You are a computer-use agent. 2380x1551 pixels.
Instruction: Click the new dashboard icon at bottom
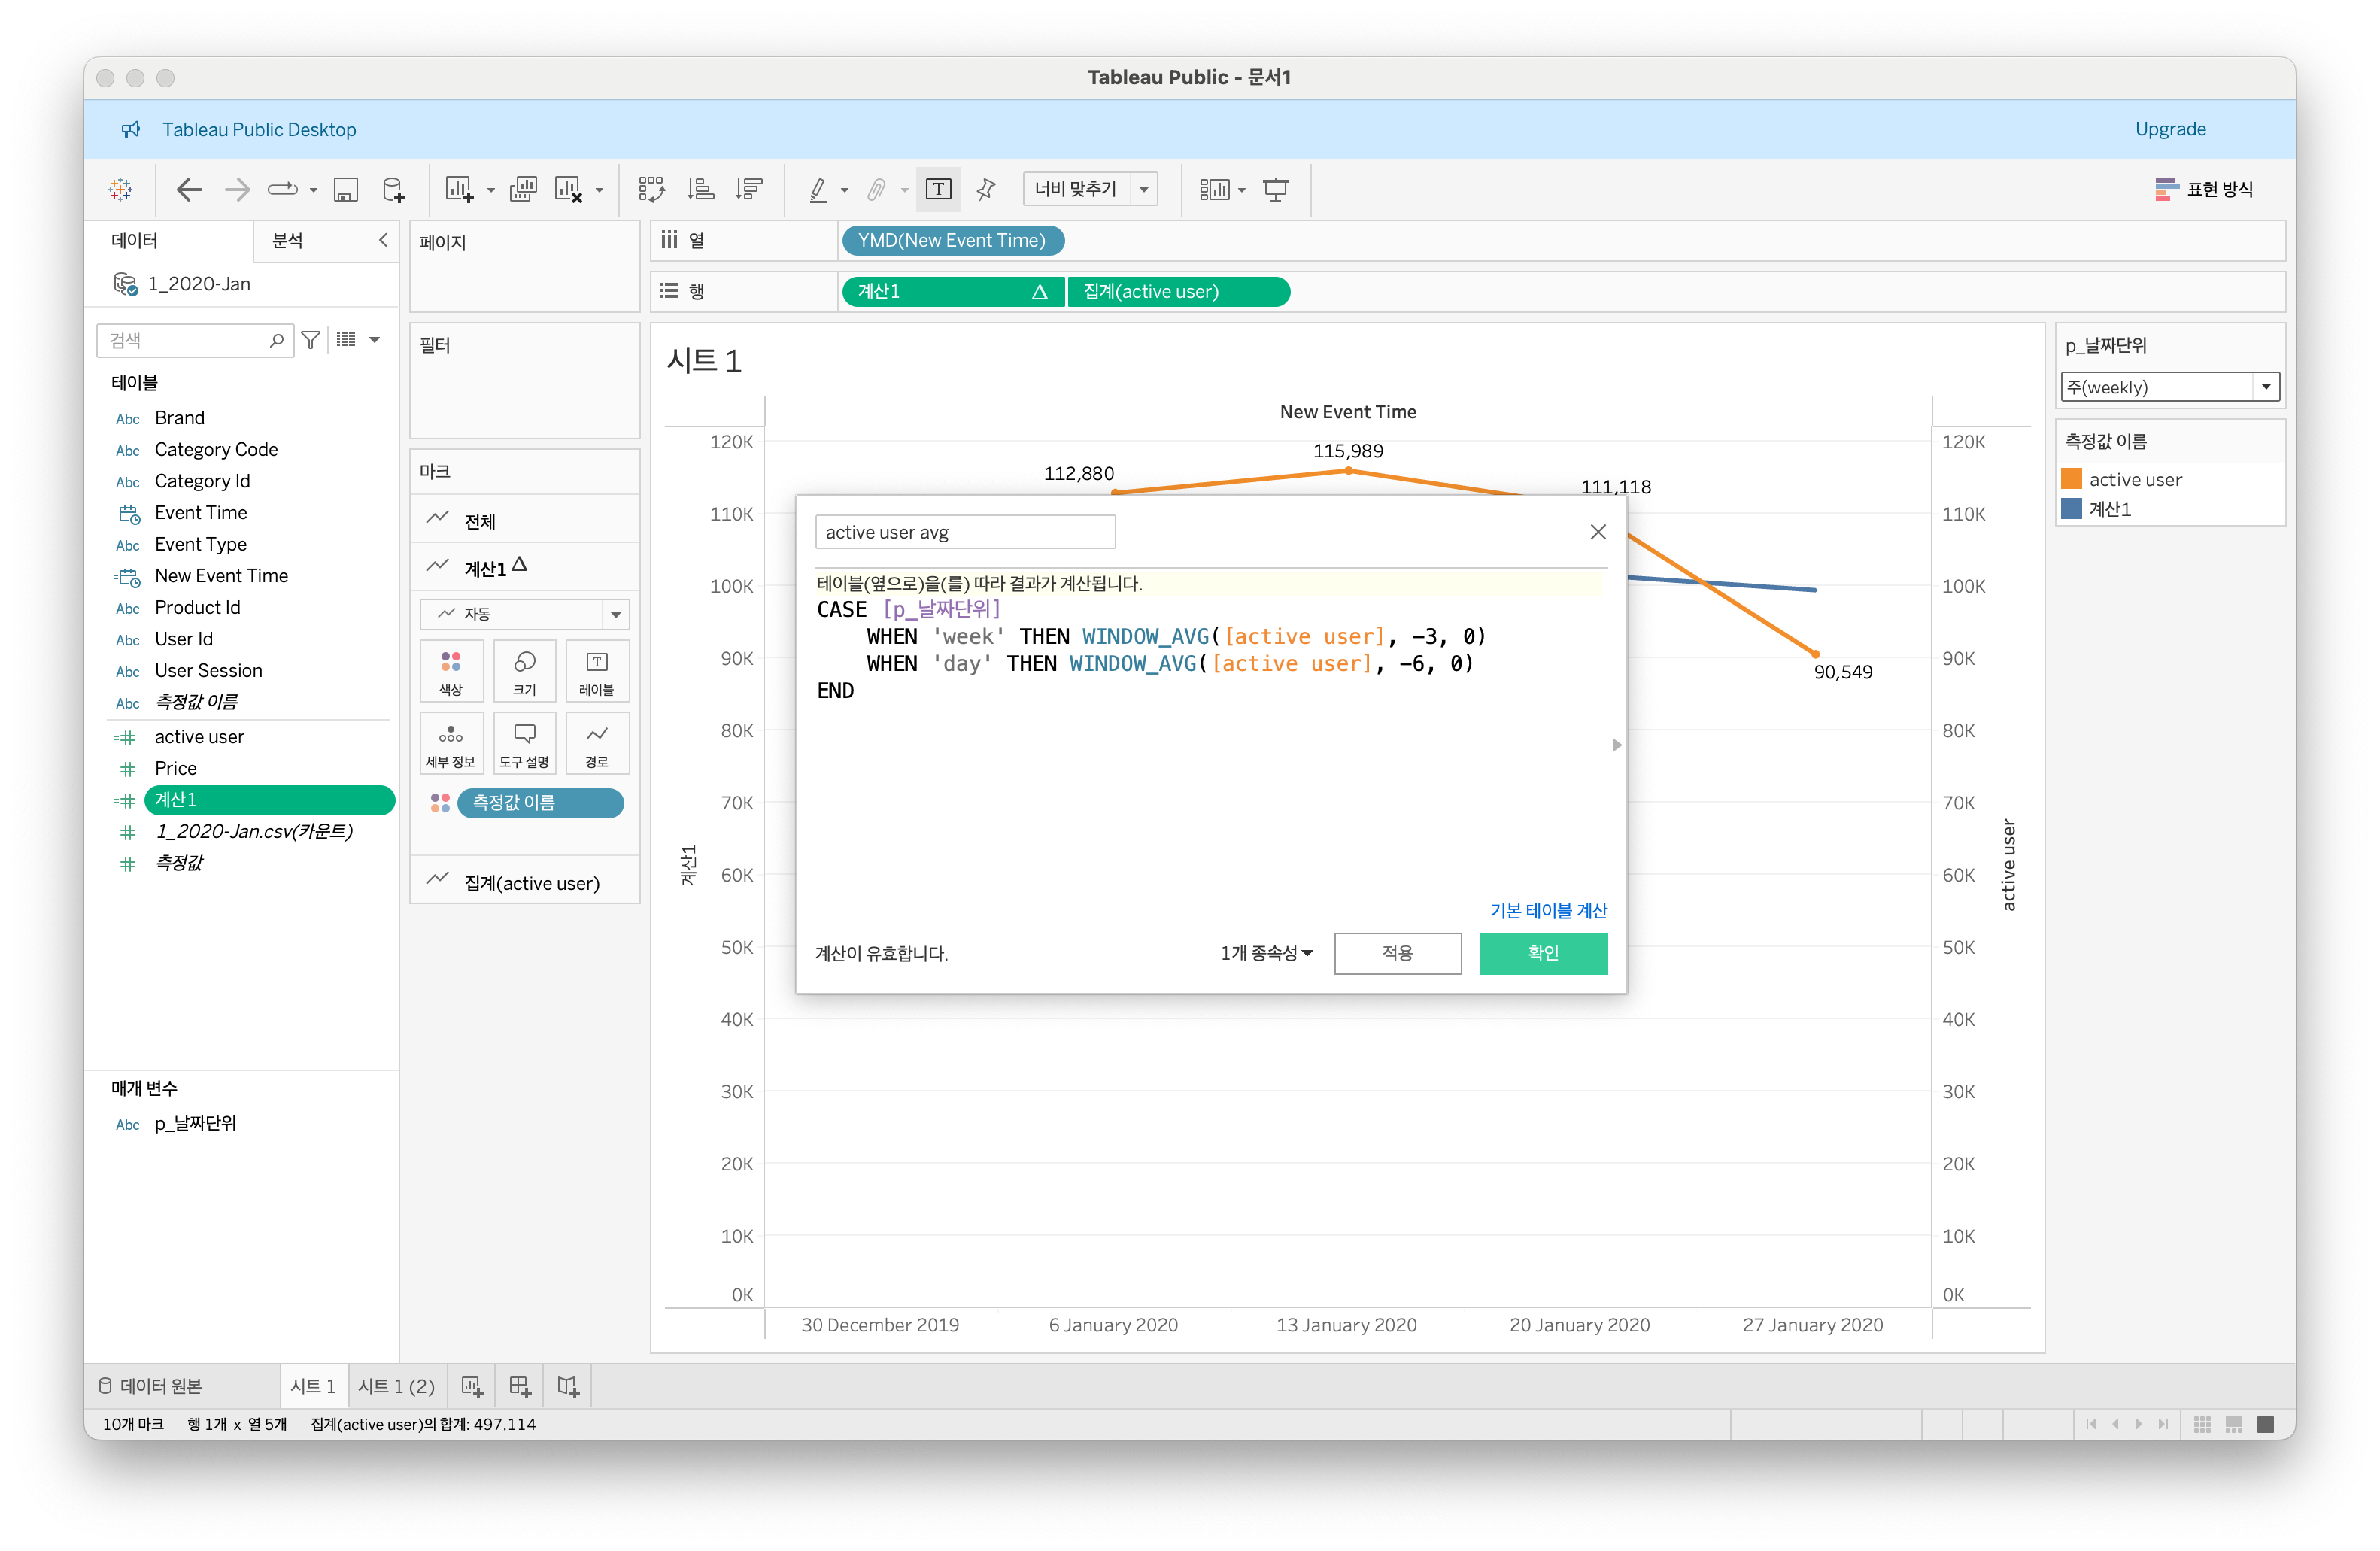click(x=520, y=1386)
